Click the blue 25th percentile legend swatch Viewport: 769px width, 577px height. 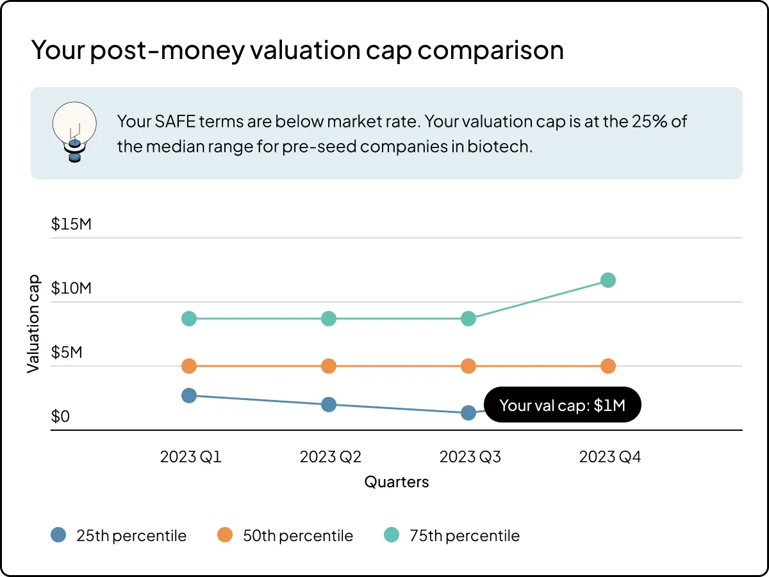coord(59,535)
